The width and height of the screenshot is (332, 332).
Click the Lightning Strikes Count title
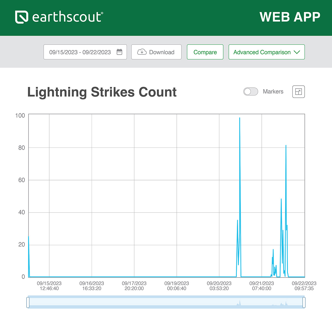pyautogui.click(x=102, y=92)
